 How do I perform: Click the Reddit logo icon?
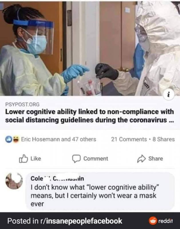pyautogui.click(x=153, y=221)
